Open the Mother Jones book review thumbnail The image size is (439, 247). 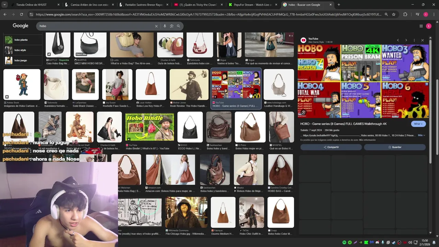189,85
